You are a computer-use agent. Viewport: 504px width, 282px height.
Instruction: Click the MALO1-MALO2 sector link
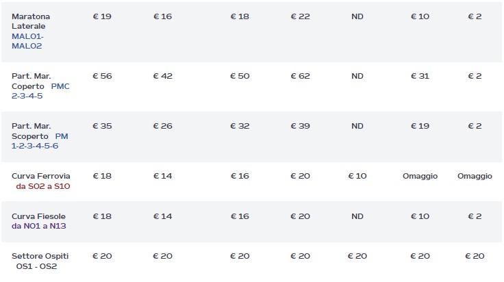coord(27,41)
